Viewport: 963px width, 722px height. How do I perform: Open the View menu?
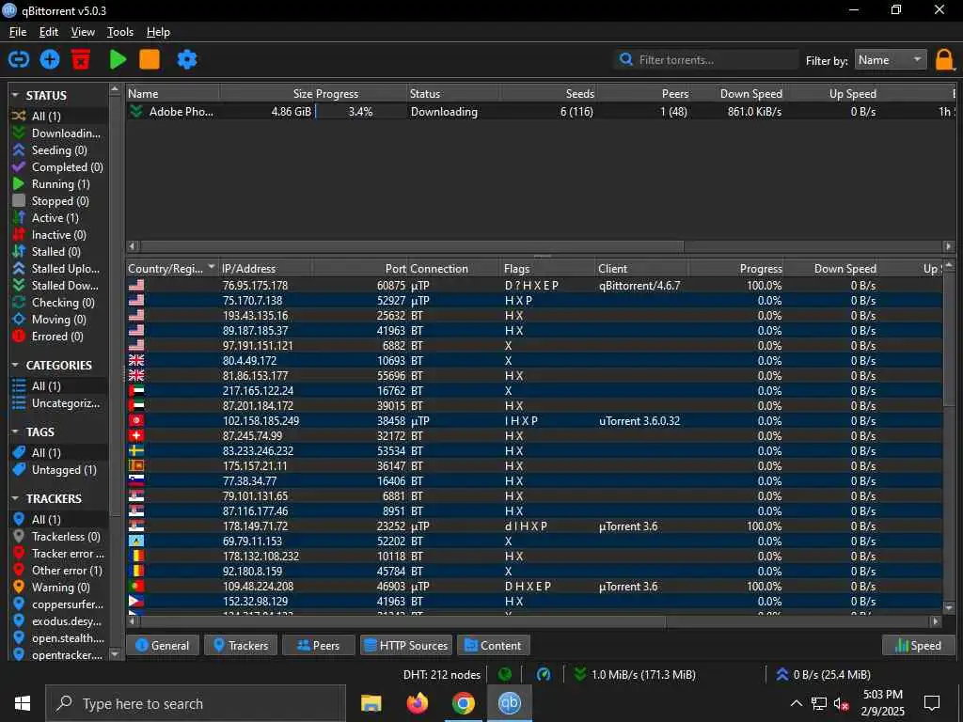click(x=83, y=32)
